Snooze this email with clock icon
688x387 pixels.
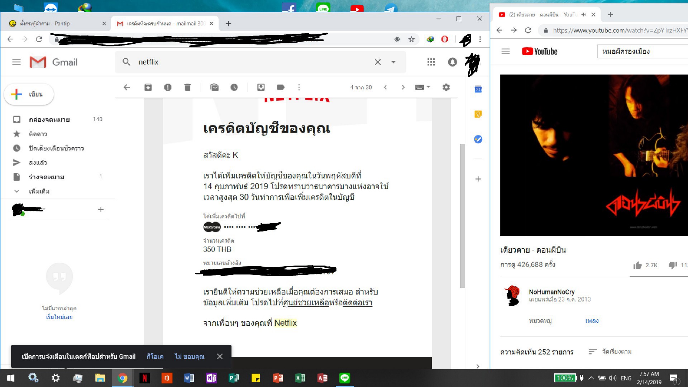[x=234, y=87]
